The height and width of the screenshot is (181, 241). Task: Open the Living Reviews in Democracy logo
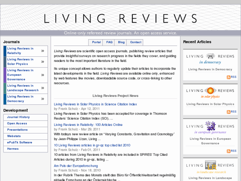point(210,58)
